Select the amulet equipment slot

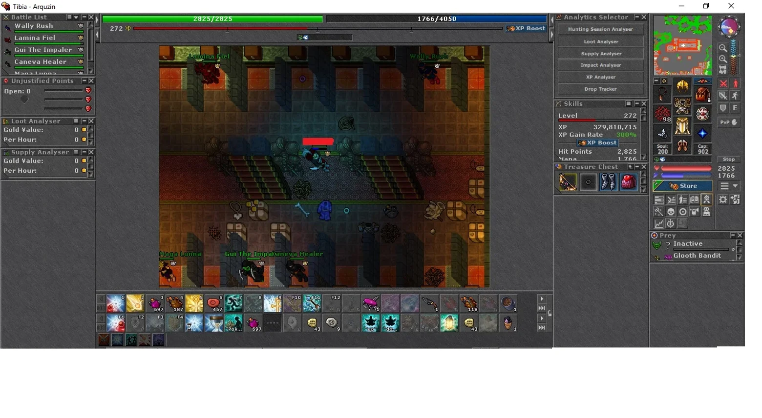click(x=663, y=94)
